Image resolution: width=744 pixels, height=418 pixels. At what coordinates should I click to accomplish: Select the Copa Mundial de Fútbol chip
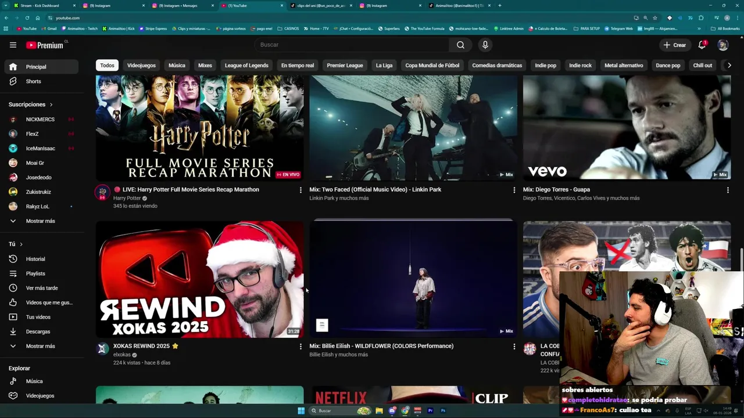432,66
